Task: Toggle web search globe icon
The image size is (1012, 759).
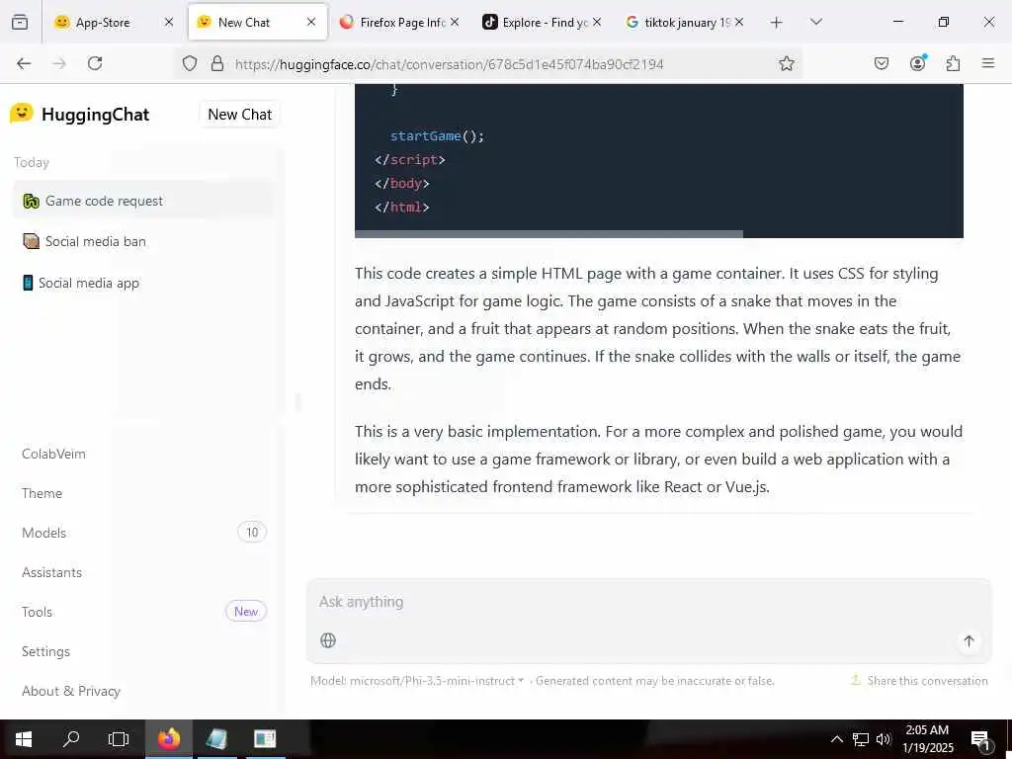Action: pos(328,640)
